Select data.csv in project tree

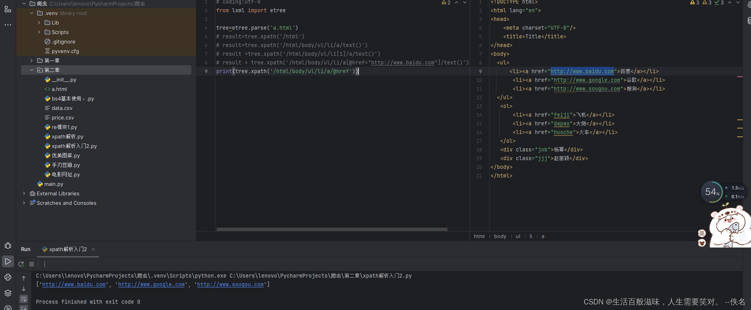pos(58,108)
